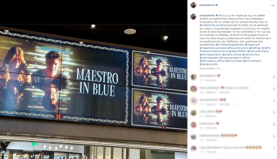Open second commenter's profile picture
Screen dimensions: 277x159
(193, 89)
